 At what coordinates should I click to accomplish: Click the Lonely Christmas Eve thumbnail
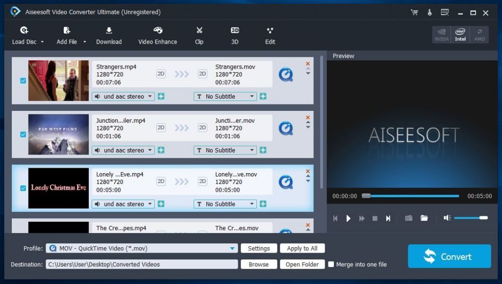(x=58, y=187)
